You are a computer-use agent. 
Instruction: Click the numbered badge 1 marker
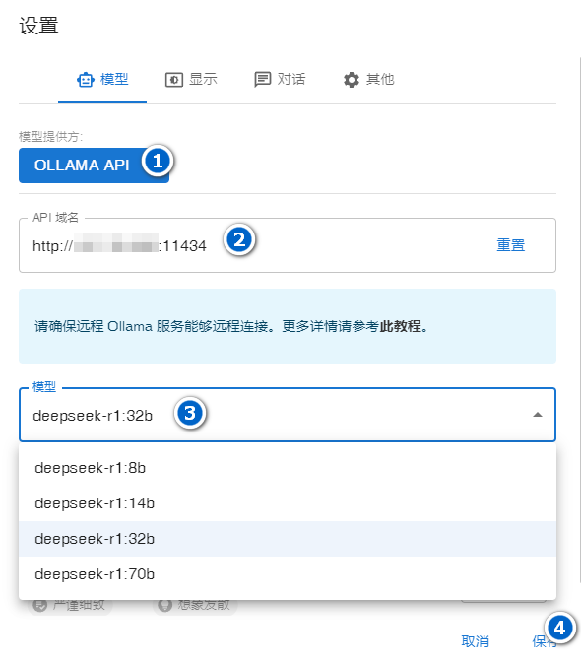point(158,162)
